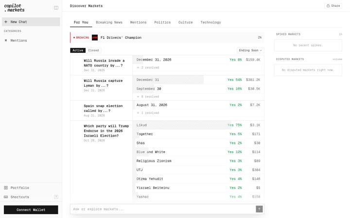This screenshot has height=218, width=350.
Task: Focus the Ask or explore markets input
Action: coord(163,209)
